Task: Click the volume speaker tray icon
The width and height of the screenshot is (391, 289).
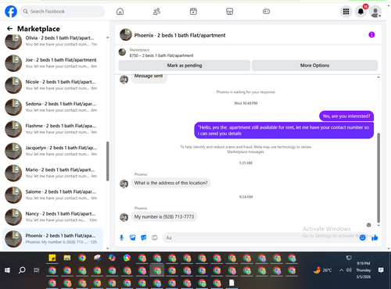Action: tap(349, 270)
